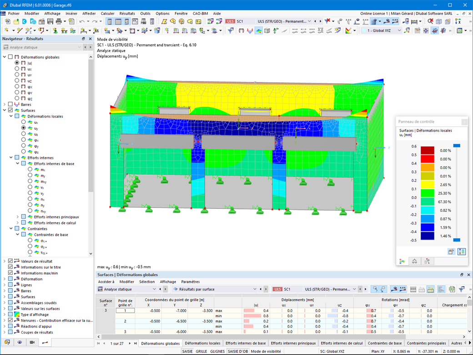The width and height of the screenshot is (473, 355).
Task: Click the member deformation result icon
Action: pos(250,30)
